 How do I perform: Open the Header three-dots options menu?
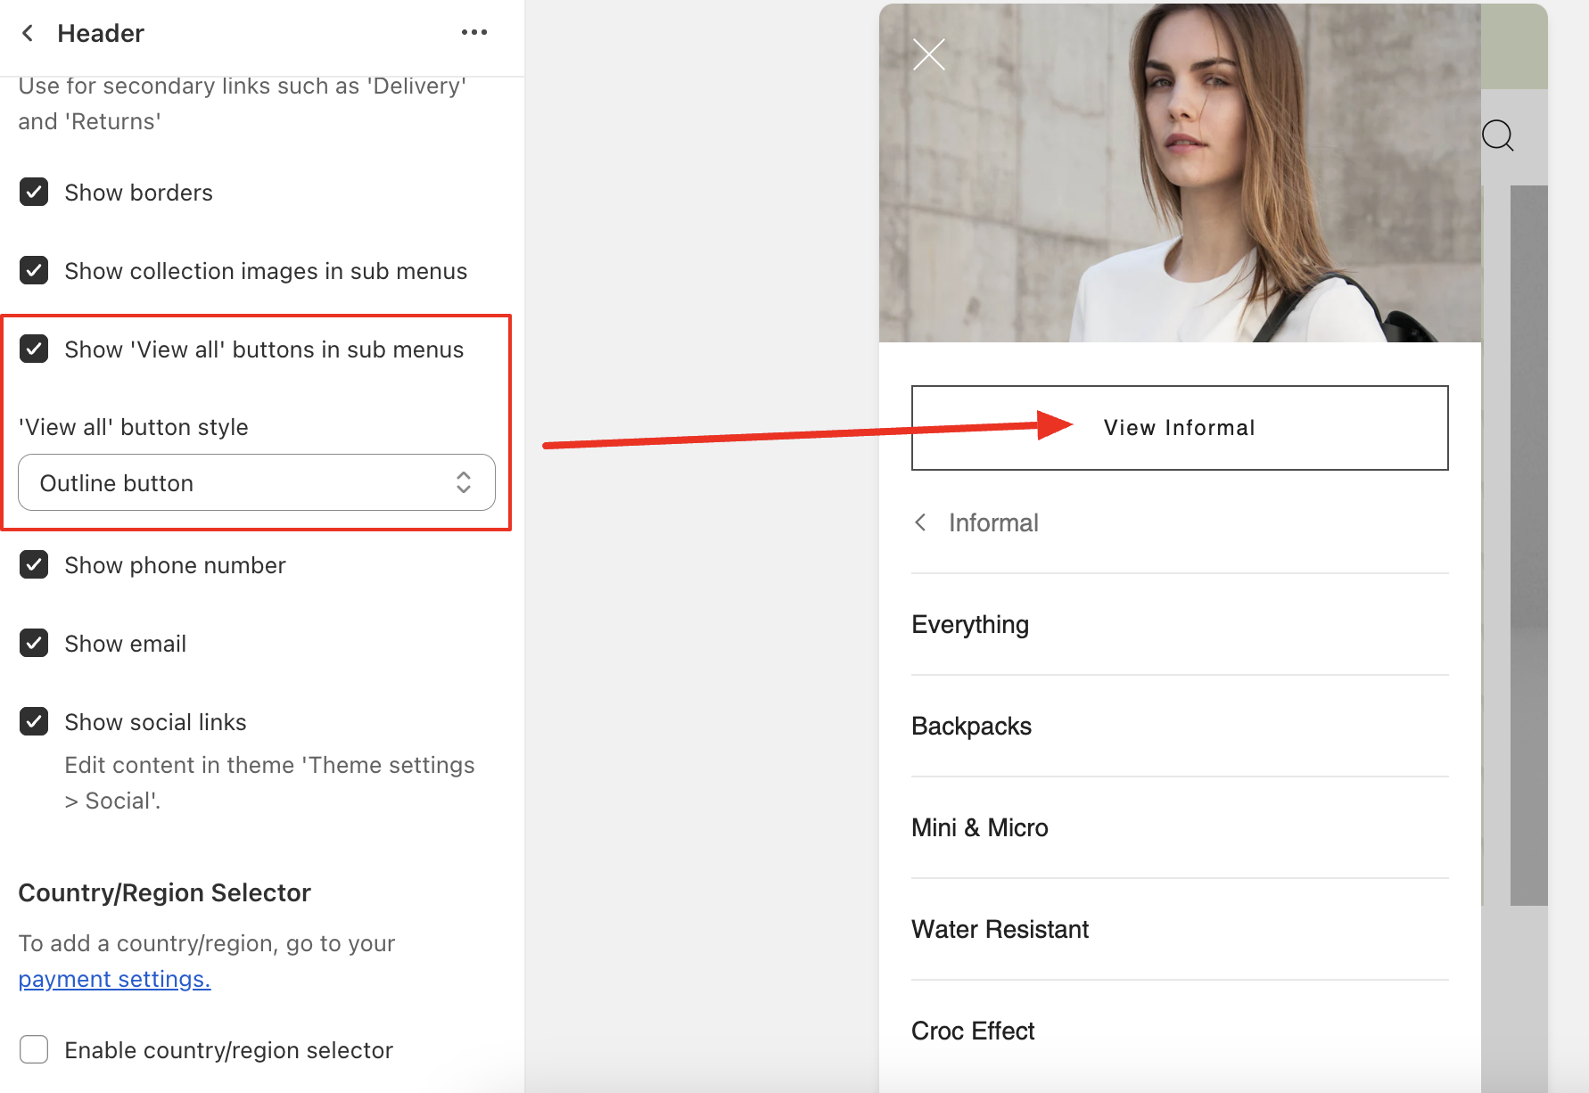(474, 32)
